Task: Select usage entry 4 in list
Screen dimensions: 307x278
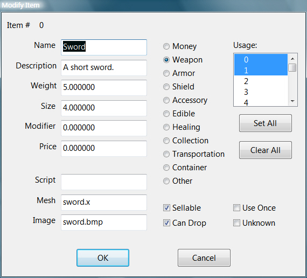Action: 261,102
